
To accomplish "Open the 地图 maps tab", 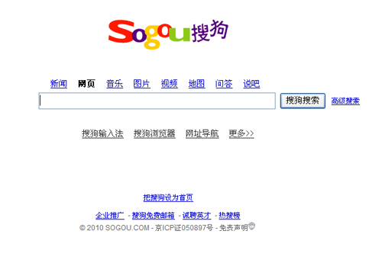I will 196,84.
